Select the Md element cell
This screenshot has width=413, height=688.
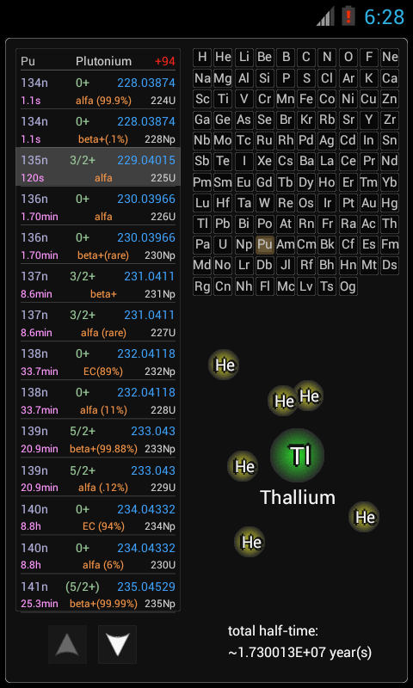click(202, 266)
